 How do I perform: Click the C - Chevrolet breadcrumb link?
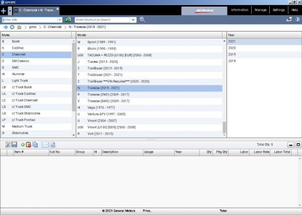tap(52, 27)
